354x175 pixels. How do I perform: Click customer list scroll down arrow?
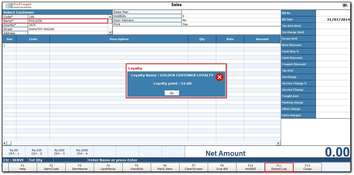click(x=110, y=32)
